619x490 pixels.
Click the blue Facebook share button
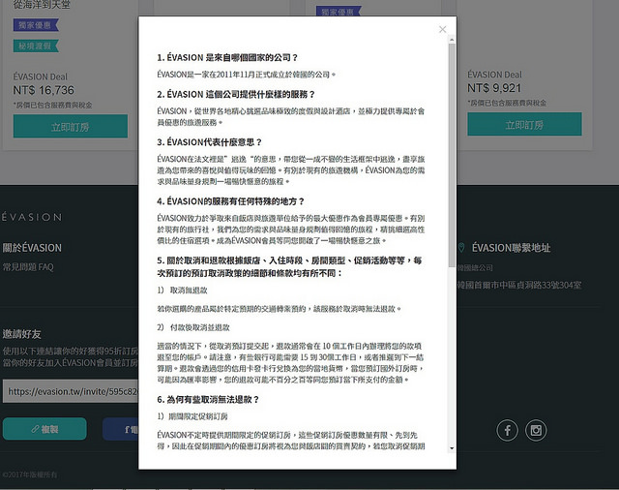[120, 429]
